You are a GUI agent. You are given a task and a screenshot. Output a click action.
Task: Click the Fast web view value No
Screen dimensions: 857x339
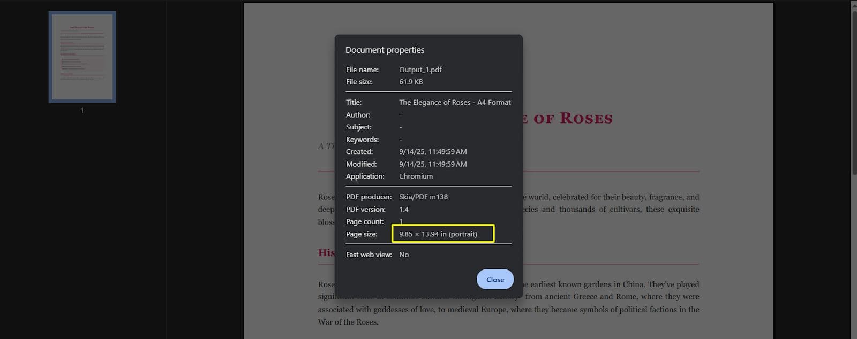pyautogui.click(x=404, y=255)
